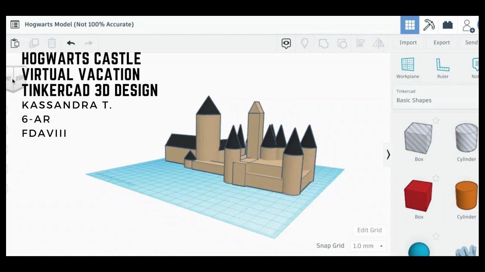Open the Snap Grid dropdown
The image size is (485, 272).
[x=367, y=246]
